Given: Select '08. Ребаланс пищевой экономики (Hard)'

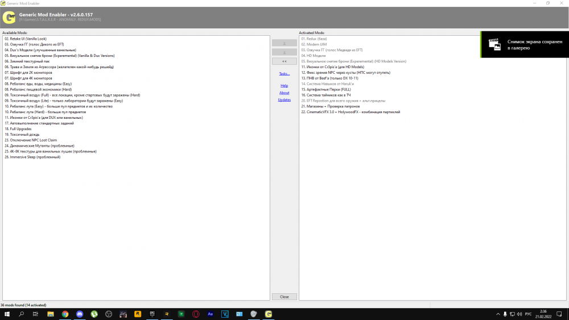Looking at the screenshot, I should tap(38, 89).
